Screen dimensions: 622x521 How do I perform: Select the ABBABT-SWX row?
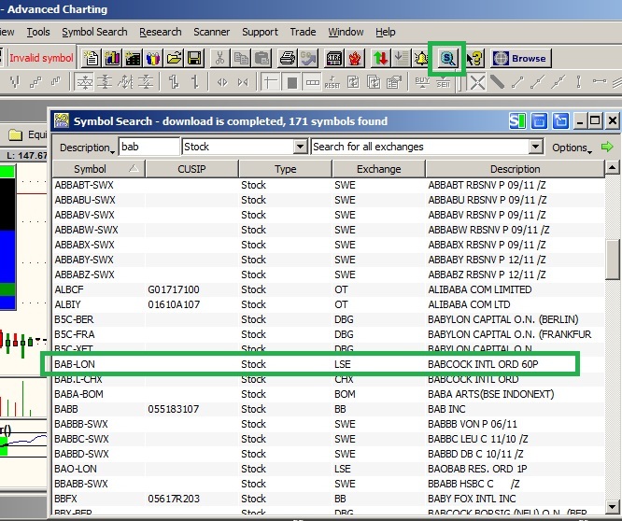(x=329, y=185)
